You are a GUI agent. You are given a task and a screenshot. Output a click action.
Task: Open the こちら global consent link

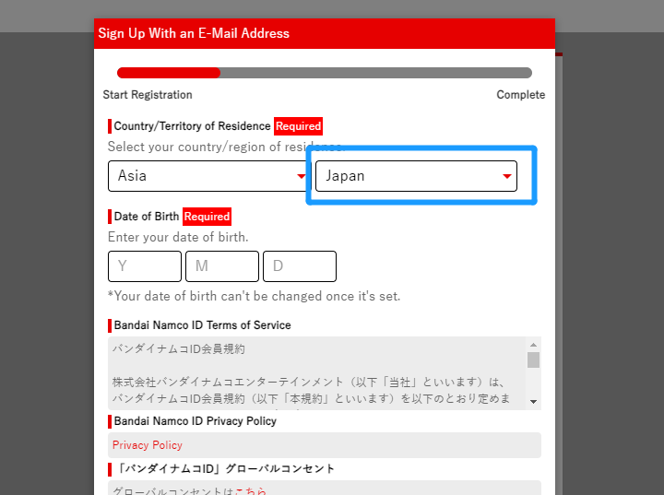tap(251, 491)
